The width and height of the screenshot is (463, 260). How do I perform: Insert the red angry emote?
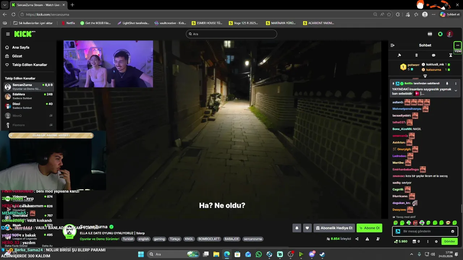pos(415,222)
